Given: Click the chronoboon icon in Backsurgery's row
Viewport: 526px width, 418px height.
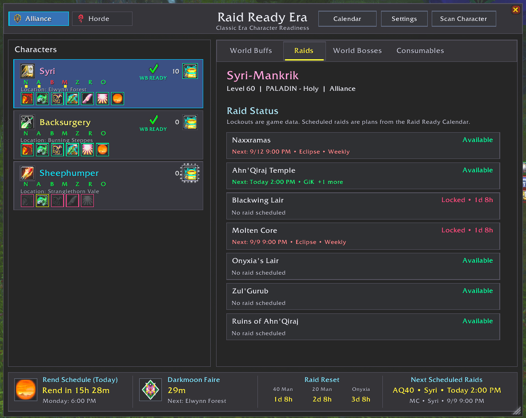Looking at the screenshot, I should coord(190,122).
